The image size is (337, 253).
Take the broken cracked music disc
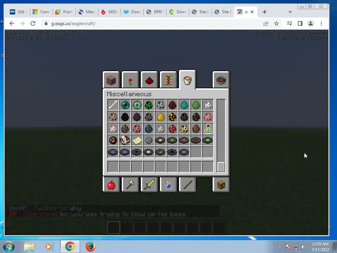point(172,152)
